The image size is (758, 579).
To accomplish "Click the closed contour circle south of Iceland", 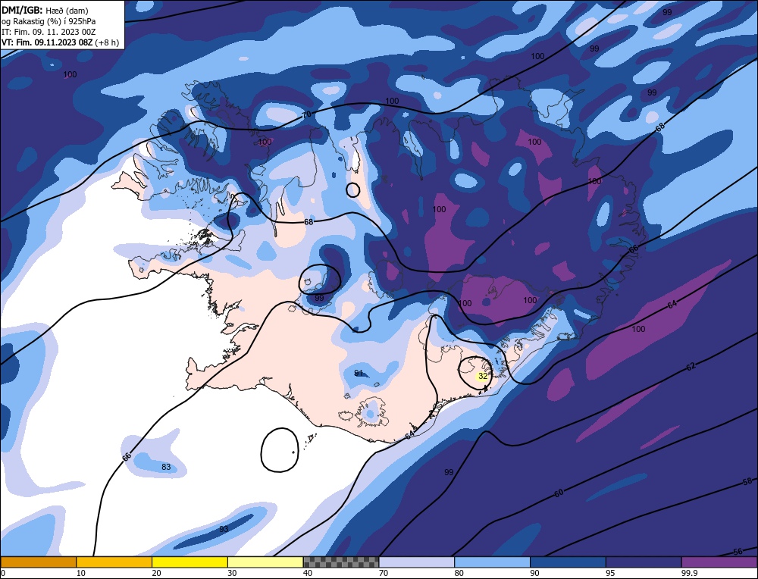I will [x=280, y=450].
